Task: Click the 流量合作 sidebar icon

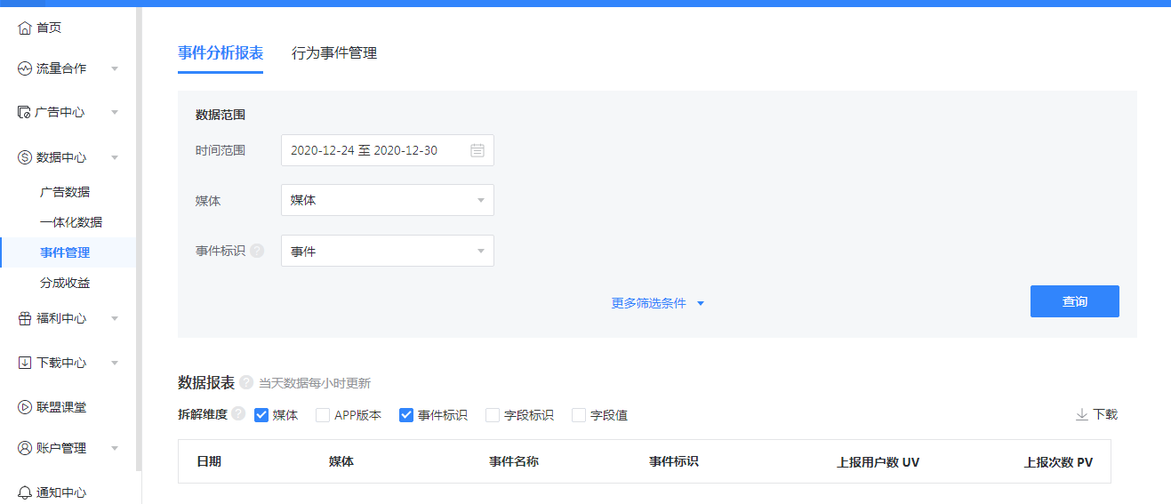Action: 25,68
